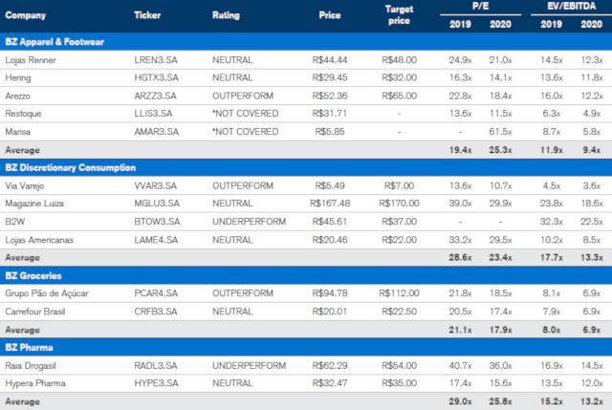
Task: Click Marisa's 61.5x P/E value
Action: [x=500, y=132]
